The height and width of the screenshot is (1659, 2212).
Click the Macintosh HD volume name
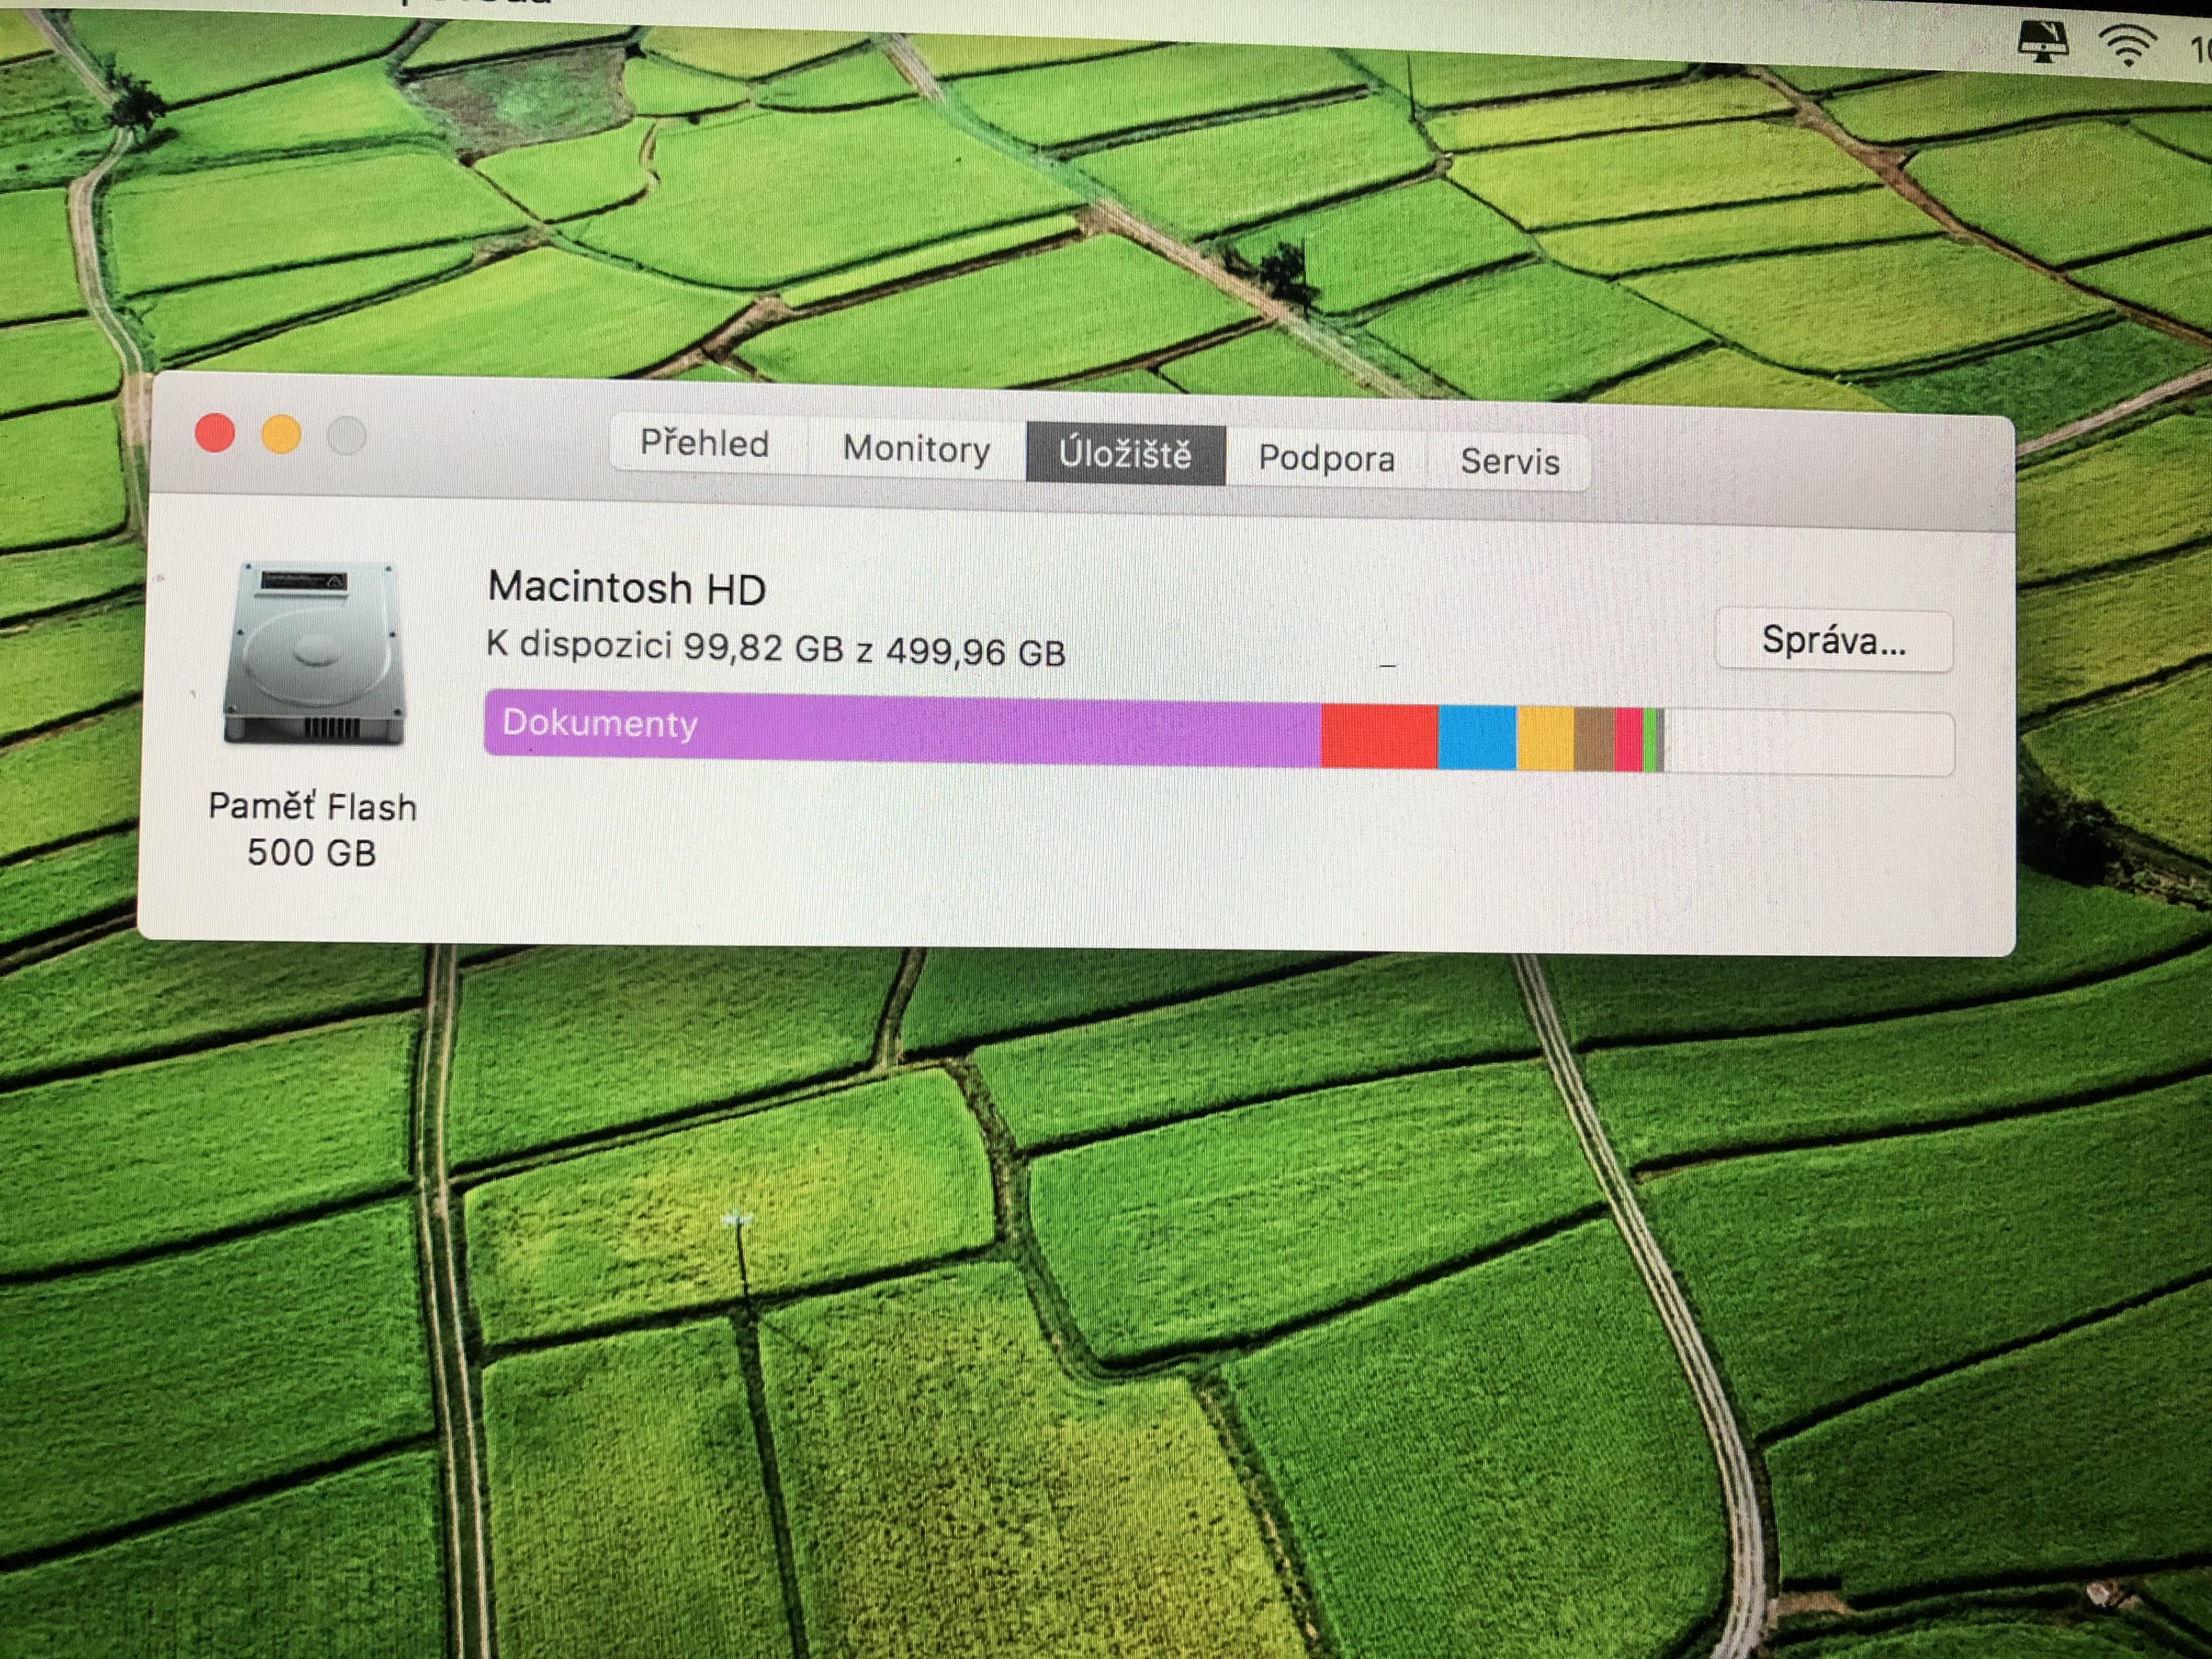point(627,588)
